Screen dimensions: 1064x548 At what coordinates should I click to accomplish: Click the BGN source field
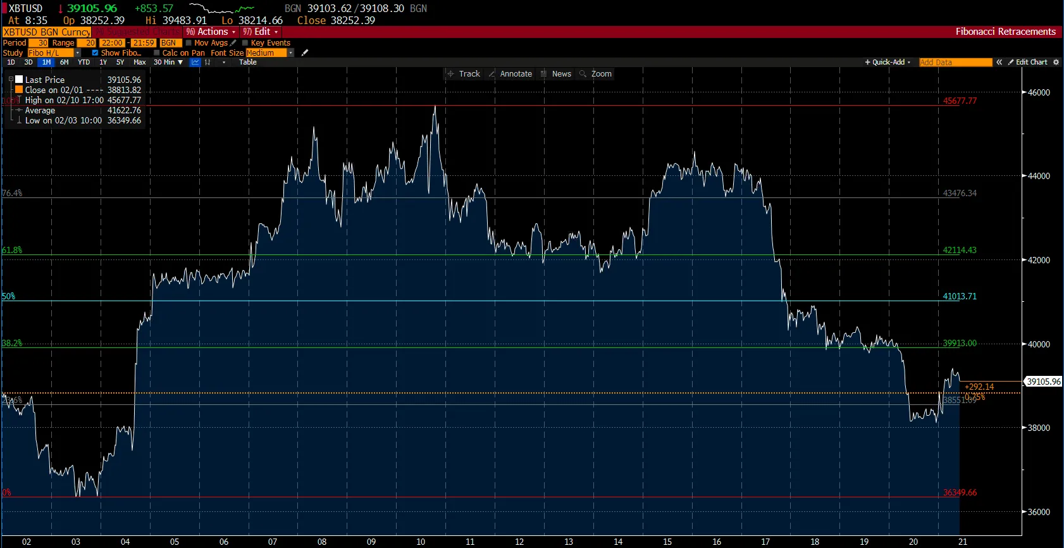171,43
